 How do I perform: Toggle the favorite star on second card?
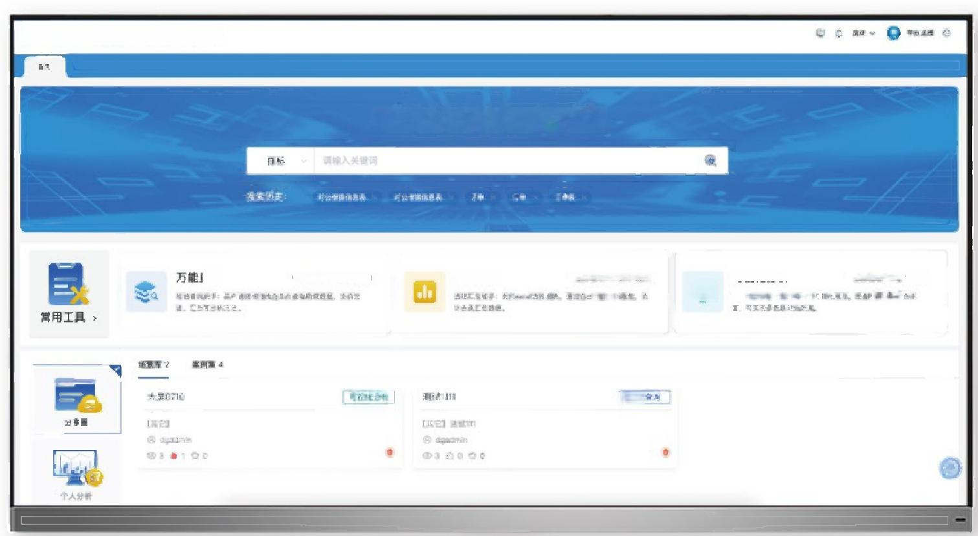[472, 456]
